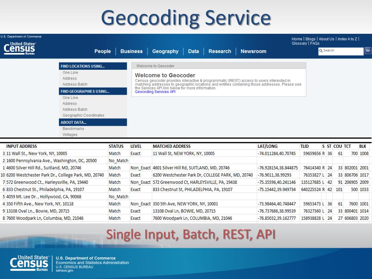
Task: Open the People menu
Action: coord(102,51)
